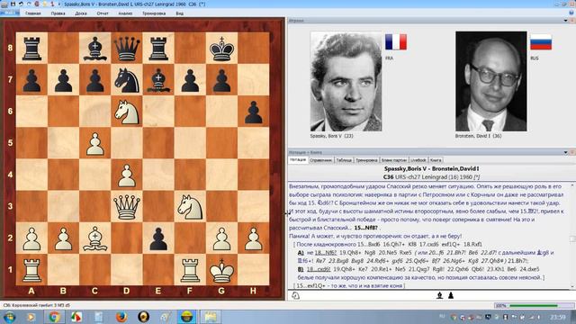Select the white pawn on d4

[127, 175]
